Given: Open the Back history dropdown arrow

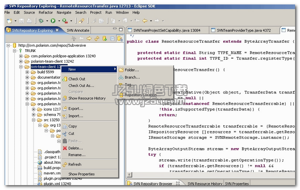Looking at the screenshot, I should pos(151,20).
